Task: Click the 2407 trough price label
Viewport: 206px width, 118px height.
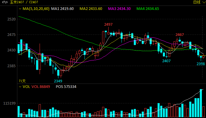Action: coord(166,61)
